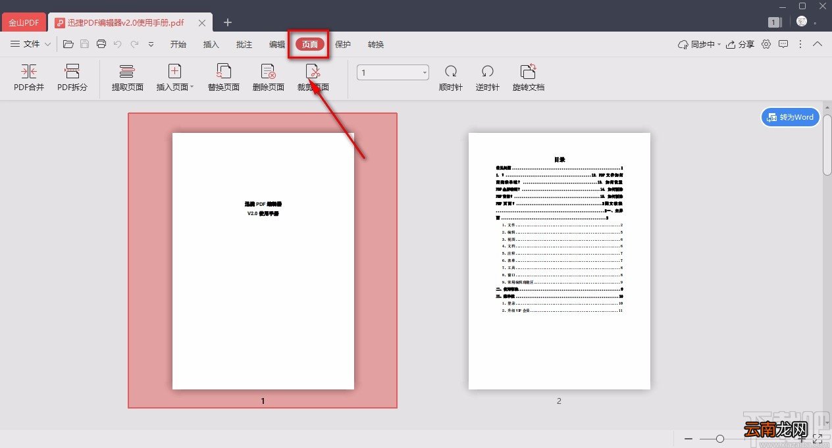Adjust the zoom slider handle
832x448 pixels.
[x=720, y=438]
